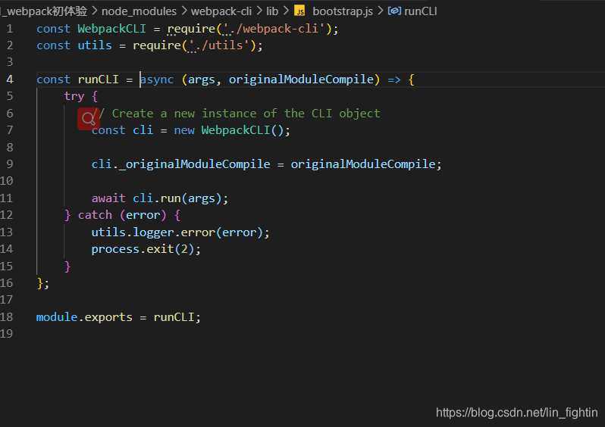Click runCLI declaration name on line 4
The height and width of the screenshot is (427, 605).
98,79
